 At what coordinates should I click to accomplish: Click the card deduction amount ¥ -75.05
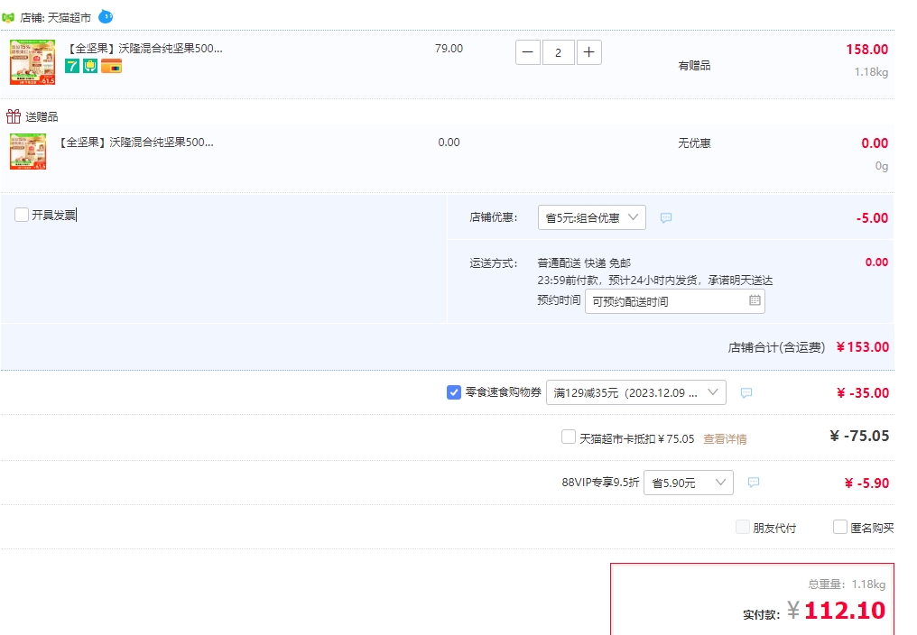pyautogui.click(x=859, y=437)
